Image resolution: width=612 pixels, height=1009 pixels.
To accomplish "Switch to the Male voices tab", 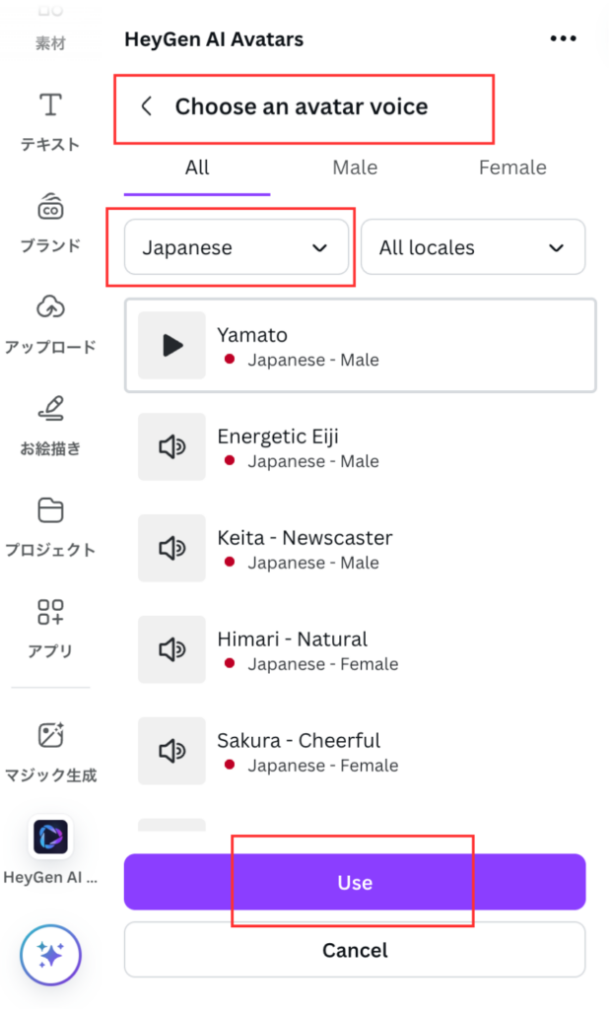I will click(x=355, y=168).
